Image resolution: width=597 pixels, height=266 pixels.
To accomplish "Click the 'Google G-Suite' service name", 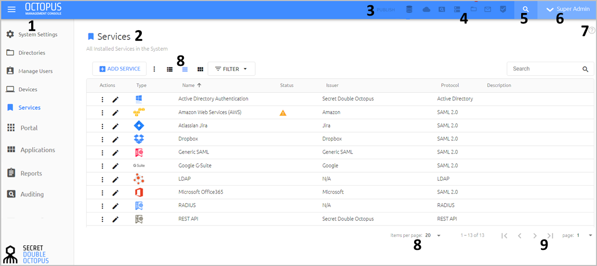I will (x=195, y=166).
